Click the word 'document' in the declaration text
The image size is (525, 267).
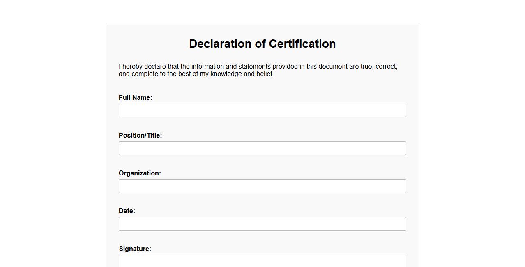pos(333,67)
